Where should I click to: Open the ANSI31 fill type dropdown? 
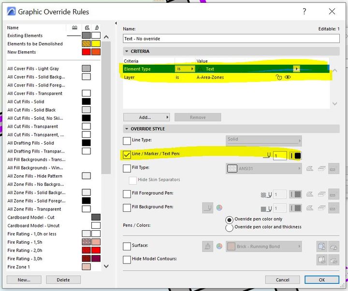coord(264,168)
